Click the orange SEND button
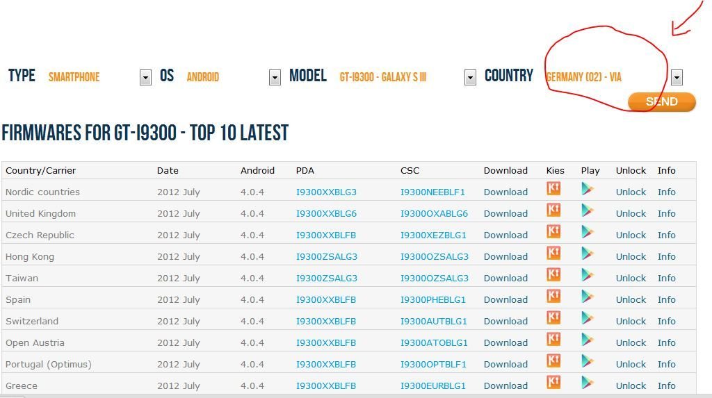 click(x=662, y=101)
